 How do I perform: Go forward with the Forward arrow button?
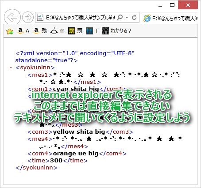pos(28,17)
